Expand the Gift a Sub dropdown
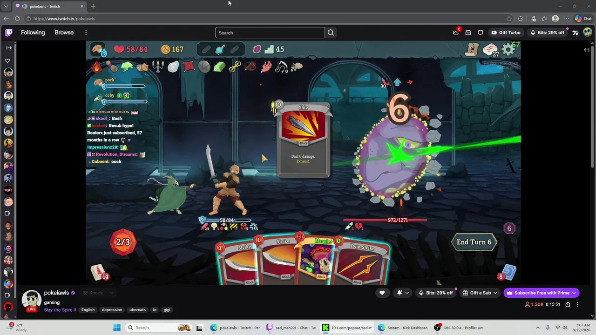 point(480,293)
